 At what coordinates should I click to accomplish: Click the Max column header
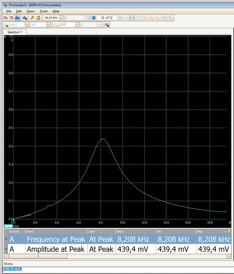coord(213,232)
